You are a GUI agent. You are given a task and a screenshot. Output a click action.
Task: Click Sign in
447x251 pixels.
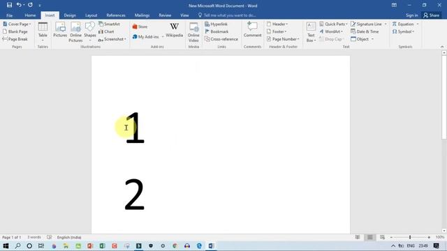coord(411,15)
